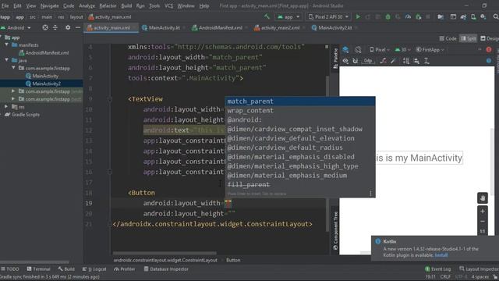Open the API 30 version dropdown

[402, 50]
